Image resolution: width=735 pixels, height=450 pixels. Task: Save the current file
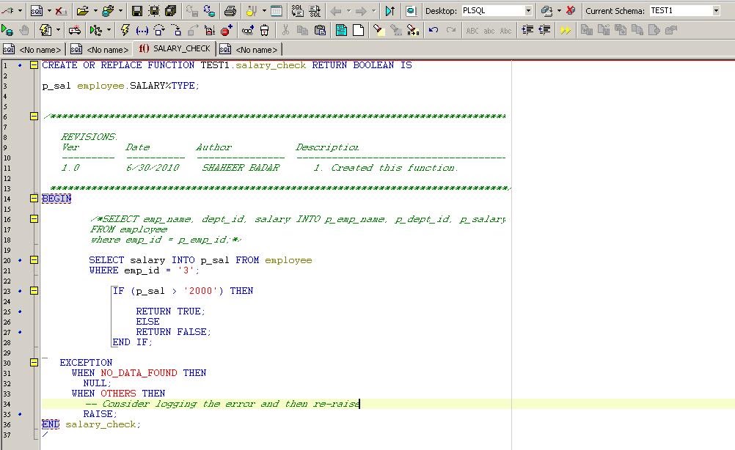137,10
